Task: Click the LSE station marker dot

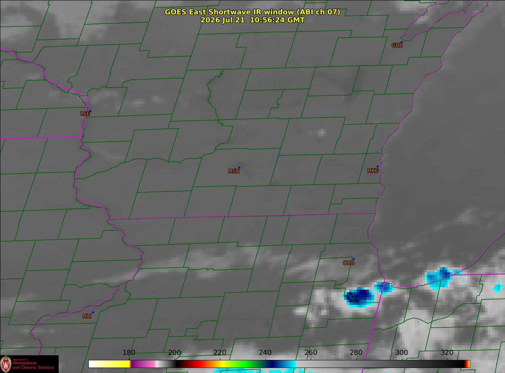Action: click(90, 111)
